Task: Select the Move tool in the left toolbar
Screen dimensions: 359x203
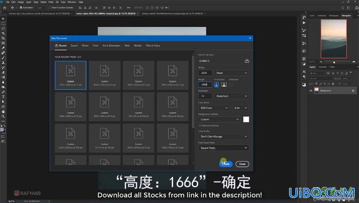Action: pos(3,19)
